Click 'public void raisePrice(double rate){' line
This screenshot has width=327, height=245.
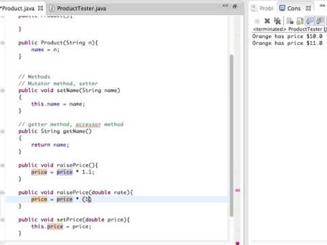click(76, 193)
